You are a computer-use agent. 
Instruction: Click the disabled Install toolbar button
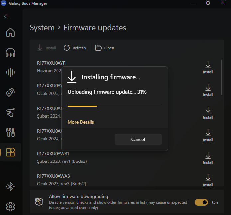(x=47, y=48)
